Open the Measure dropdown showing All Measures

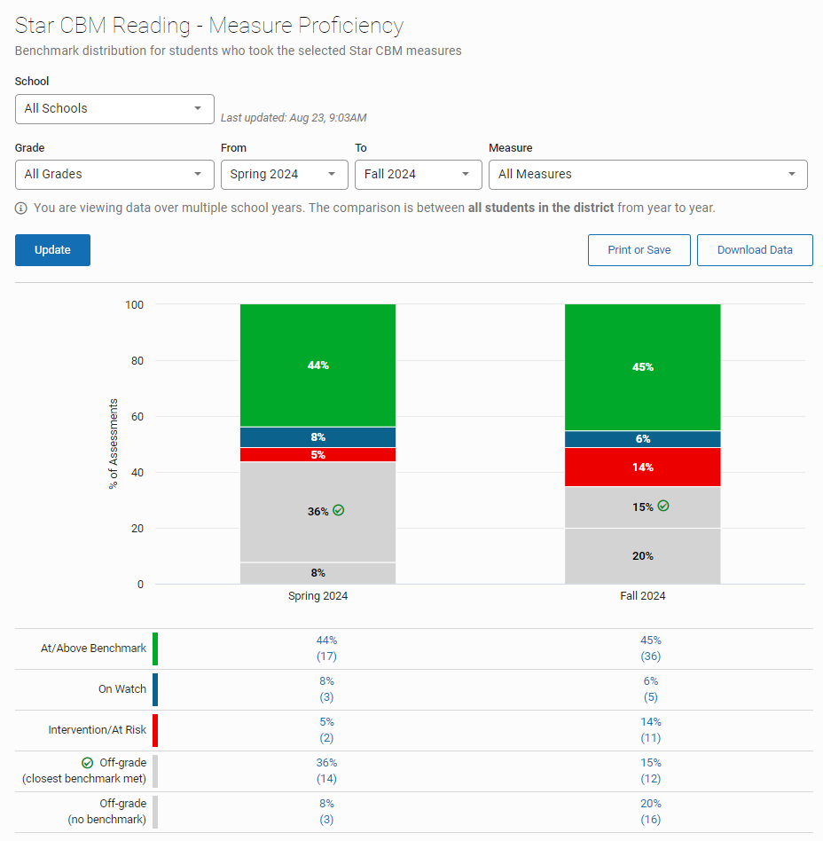pyautogui.click(x=648, y=175)
